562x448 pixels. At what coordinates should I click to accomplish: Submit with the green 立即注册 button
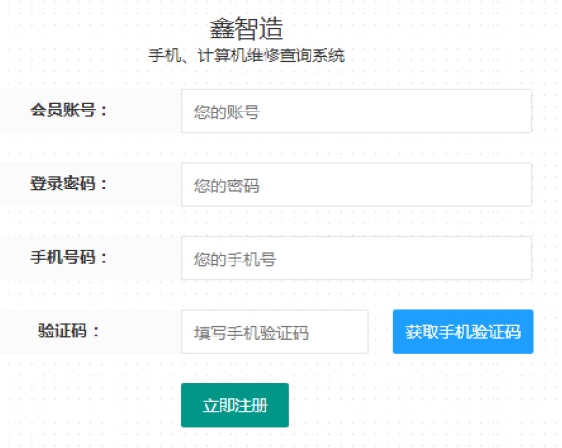tap(235, 406)
